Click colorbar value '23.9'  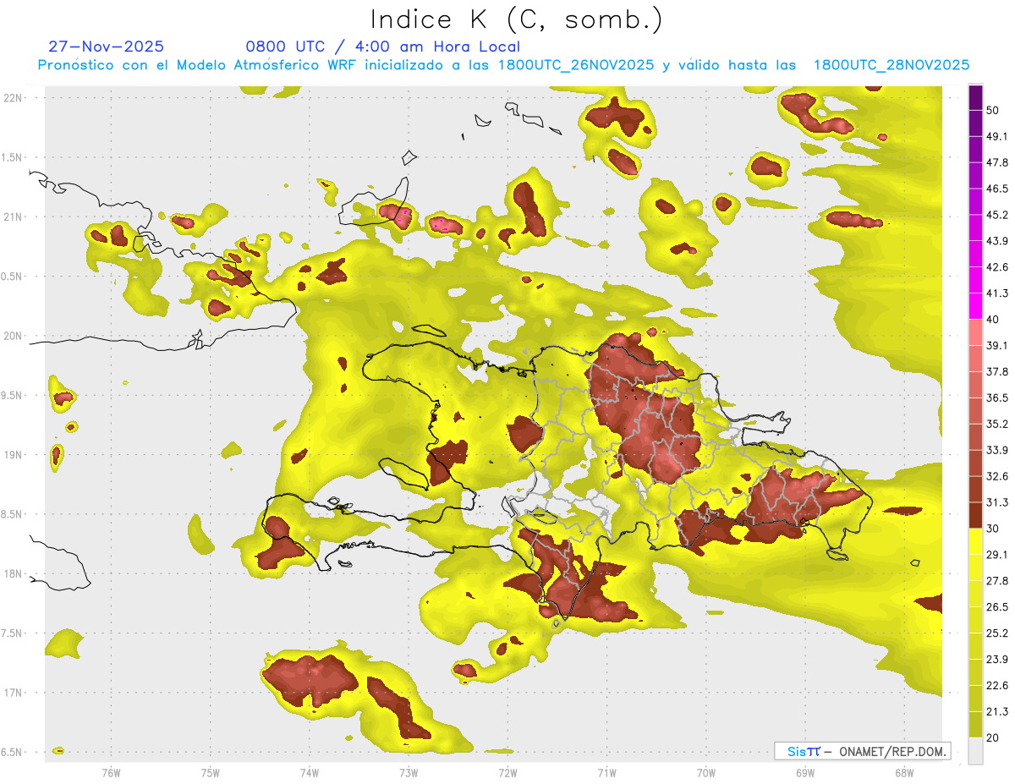pyautogui.click(x=997, y=660)
